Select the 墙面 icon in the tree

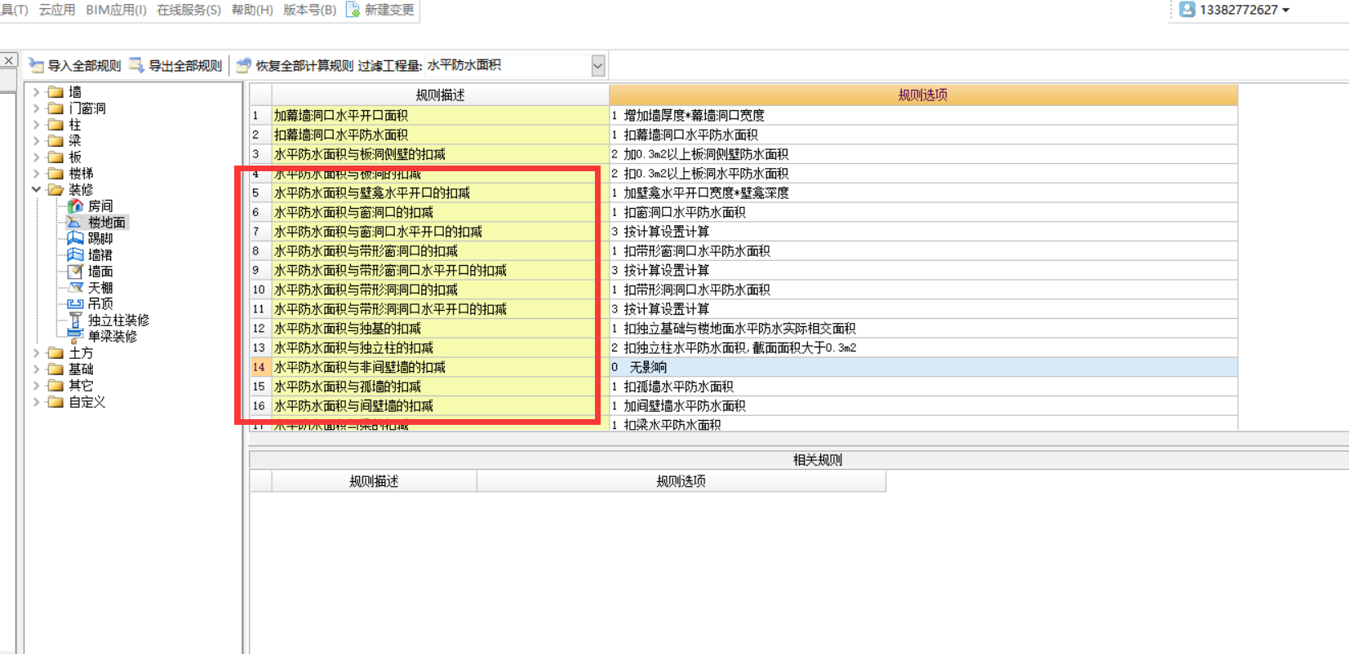pyautogui.click(x=75, y=271)
